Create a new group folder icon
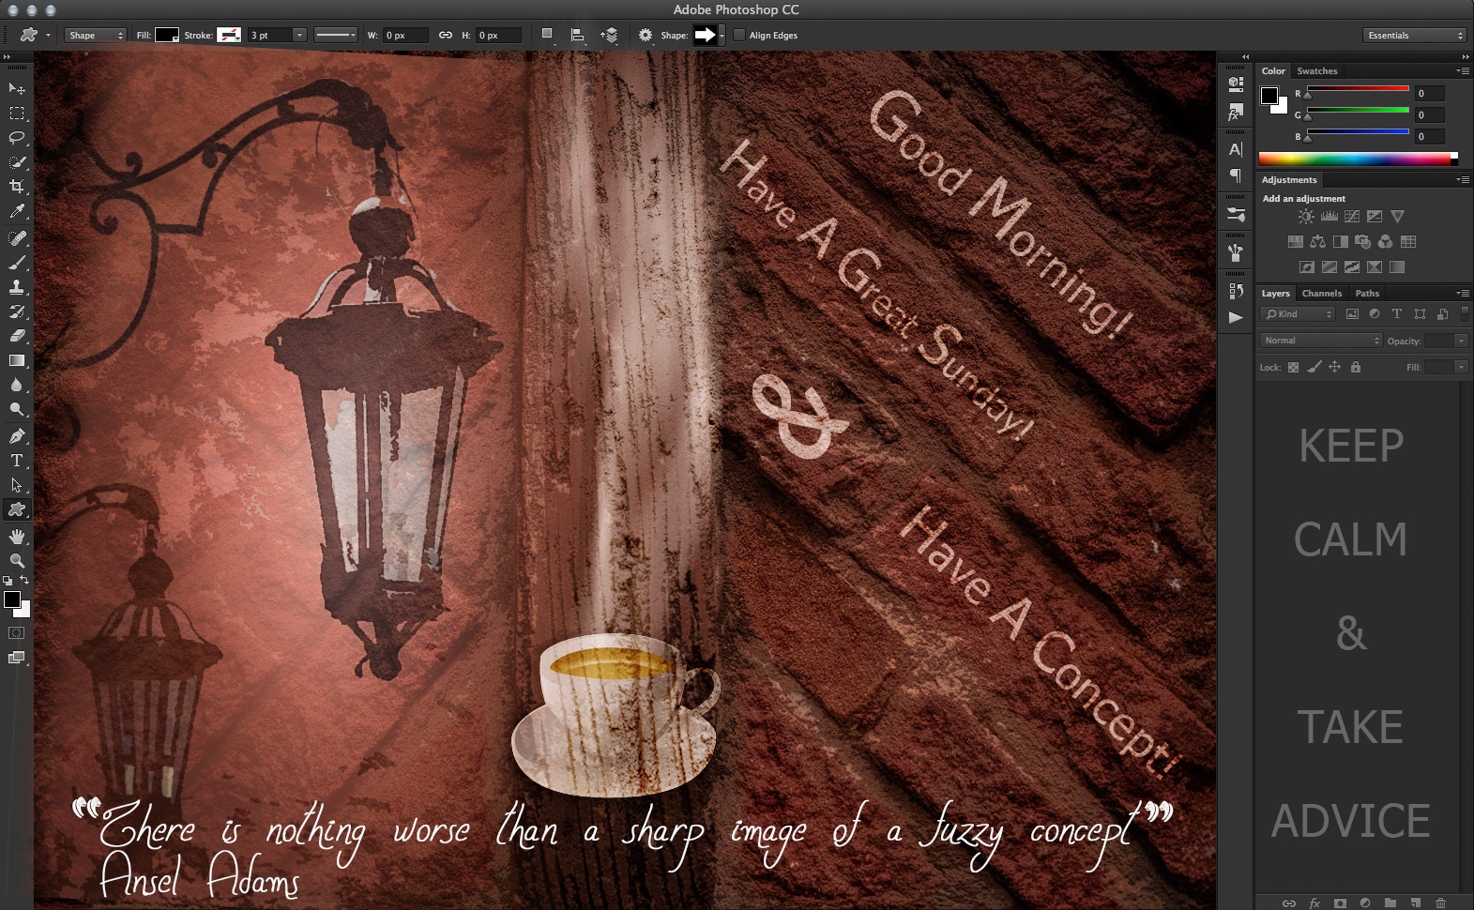The image size is (1474, 910). click(1390, 902)
